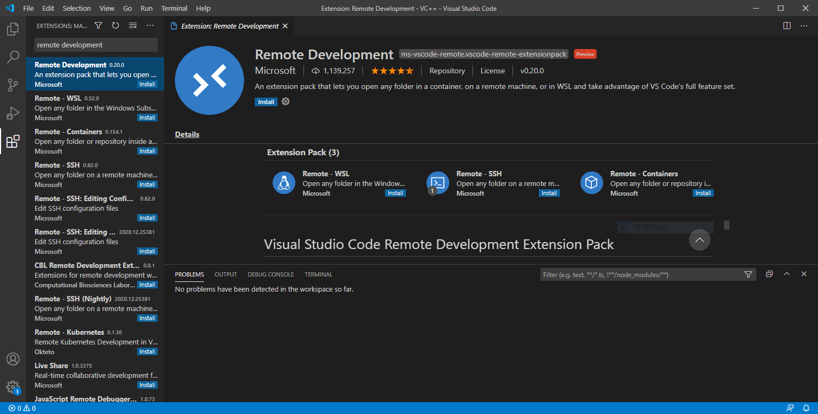Open notifications bell in status bar

click(x=806, y=408)
